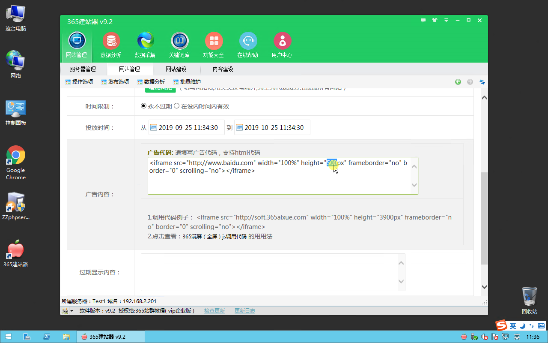
Task: Open the title bar dropdown menu arrow icon
Action: [x=447, y=20]
